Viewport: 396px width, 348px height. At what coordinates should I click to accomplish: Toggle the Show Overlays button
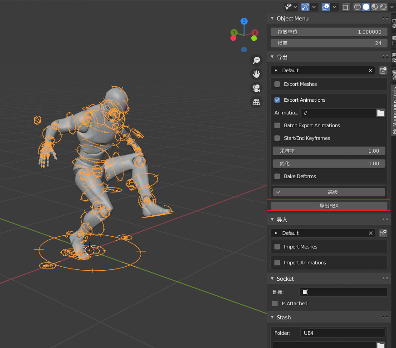click(x=326, y=7)
